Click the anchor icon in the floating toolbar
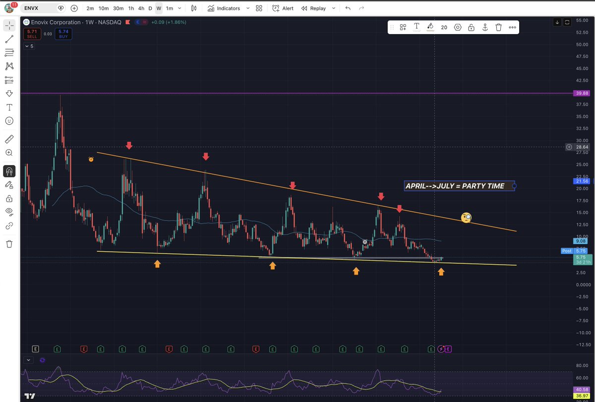Image resolution: width=595 pixels, height=402 pixels. (485, 27)
